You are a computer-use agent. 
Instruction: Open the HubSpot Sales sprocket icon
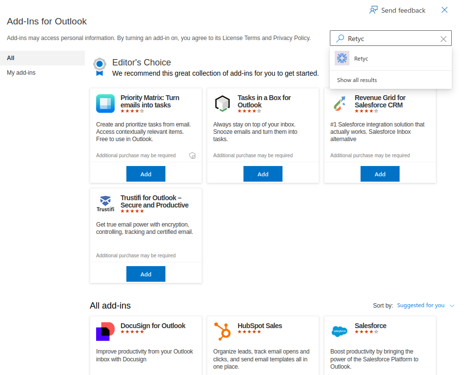222,332
